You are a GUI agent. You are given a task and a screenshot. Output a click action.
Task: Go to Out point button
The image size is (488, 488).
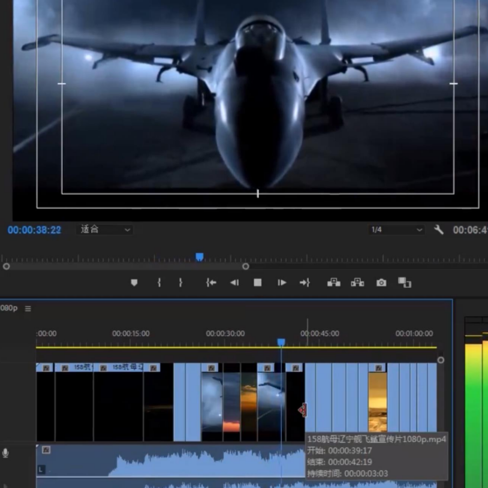[x=305, y=283]
